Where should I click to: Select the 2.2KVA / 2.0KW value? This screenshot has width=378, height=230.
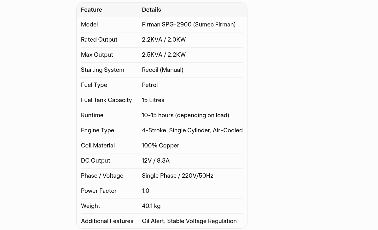pyautogui.click(x=164, y=40)
